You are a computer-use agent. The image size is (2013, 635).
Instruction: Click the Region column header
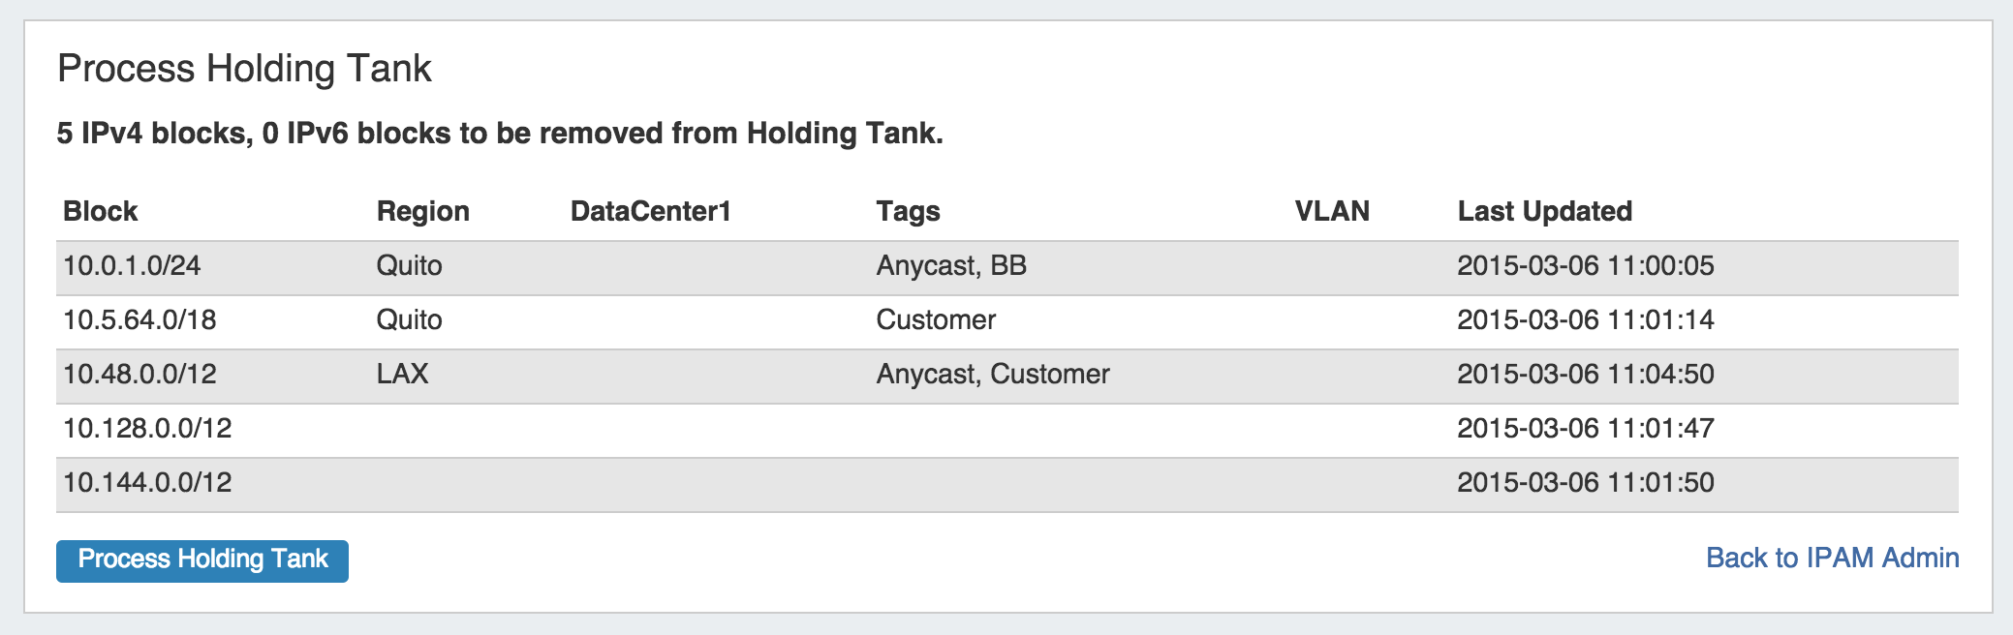coord(422,211)
